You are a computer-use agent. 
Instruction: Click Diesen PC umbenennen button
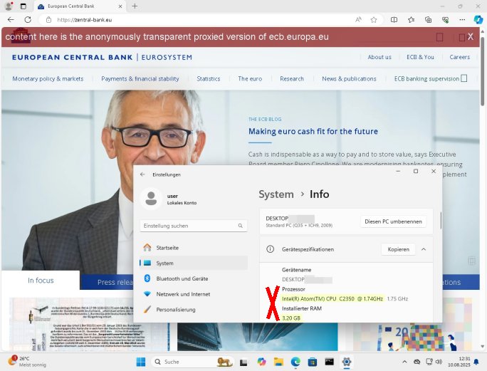[393, 221]
